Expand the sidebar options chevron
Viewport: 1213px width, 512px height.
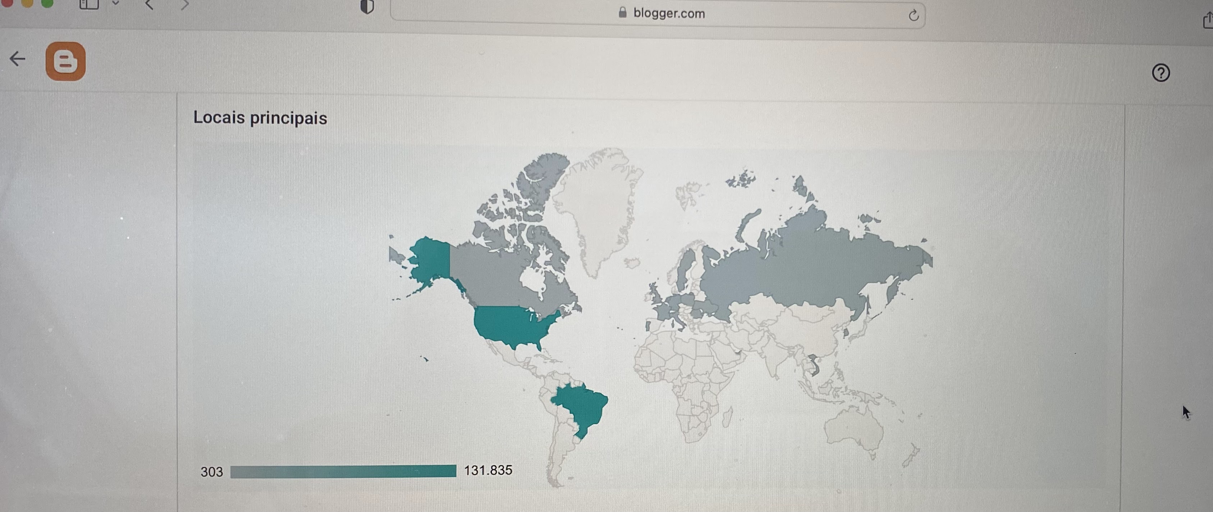[115, 4]
